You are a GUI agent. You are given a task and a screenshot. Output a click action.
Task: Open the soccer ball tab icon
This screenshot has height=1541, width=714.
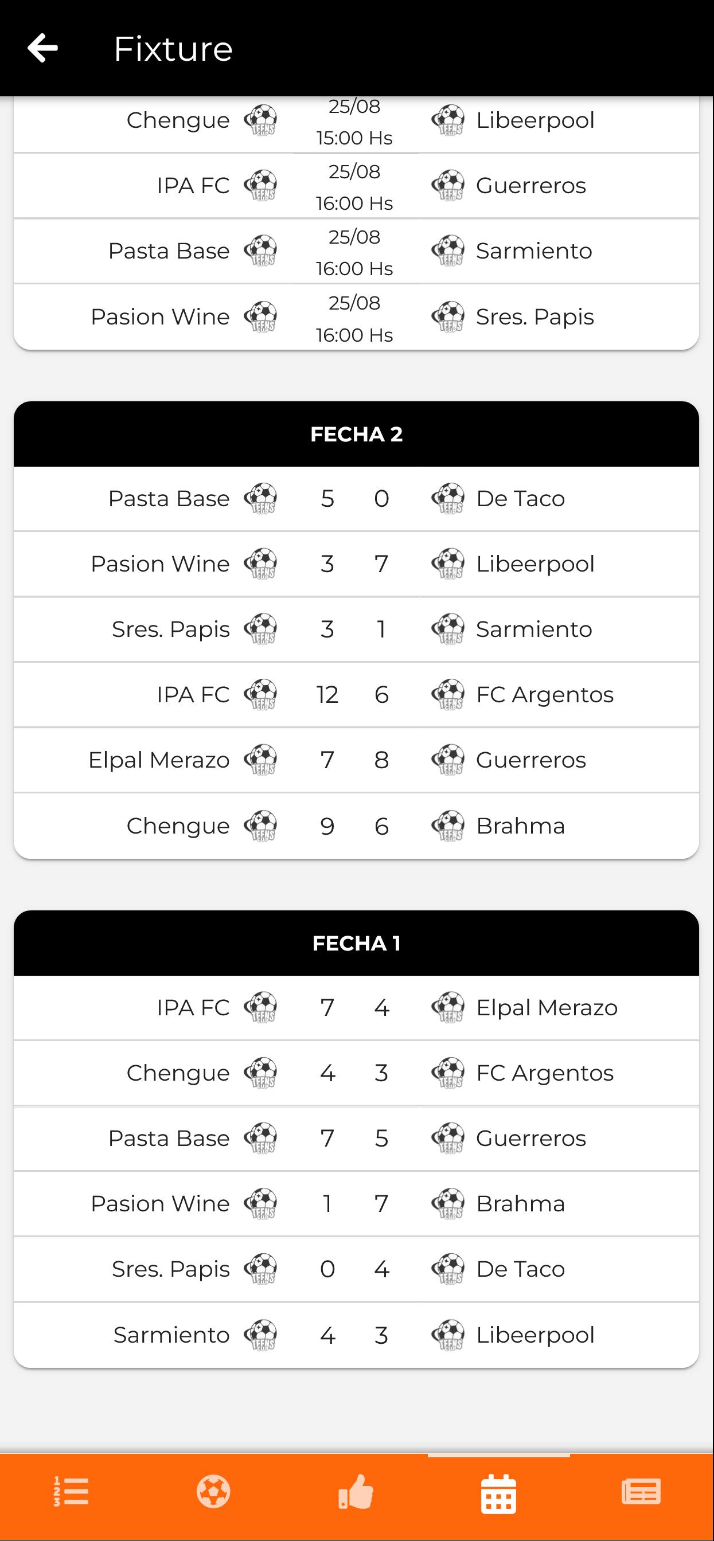pos(214,1491)
